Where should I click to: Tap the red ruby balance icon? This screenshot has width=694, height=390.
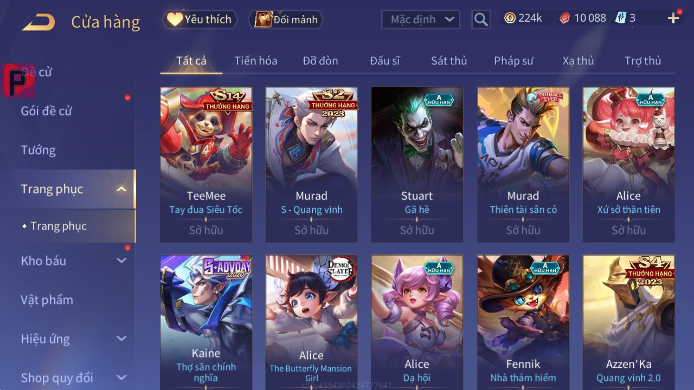(x=565, y=18)
